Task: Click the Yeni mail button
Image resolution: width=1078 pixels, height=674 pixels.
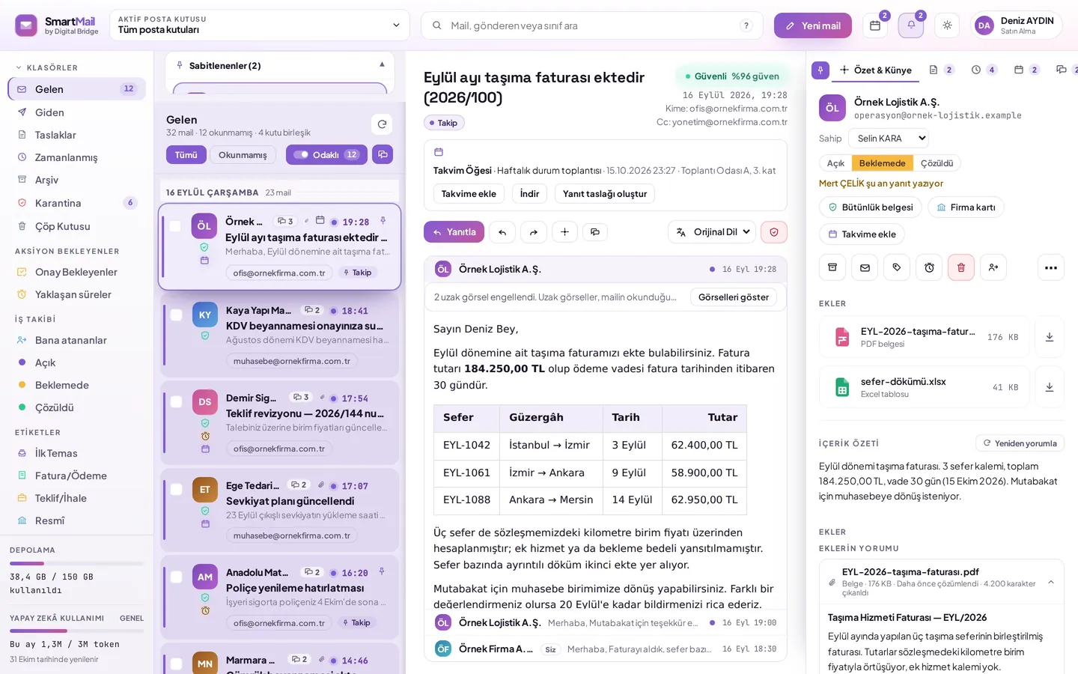Action: [813, 25]
